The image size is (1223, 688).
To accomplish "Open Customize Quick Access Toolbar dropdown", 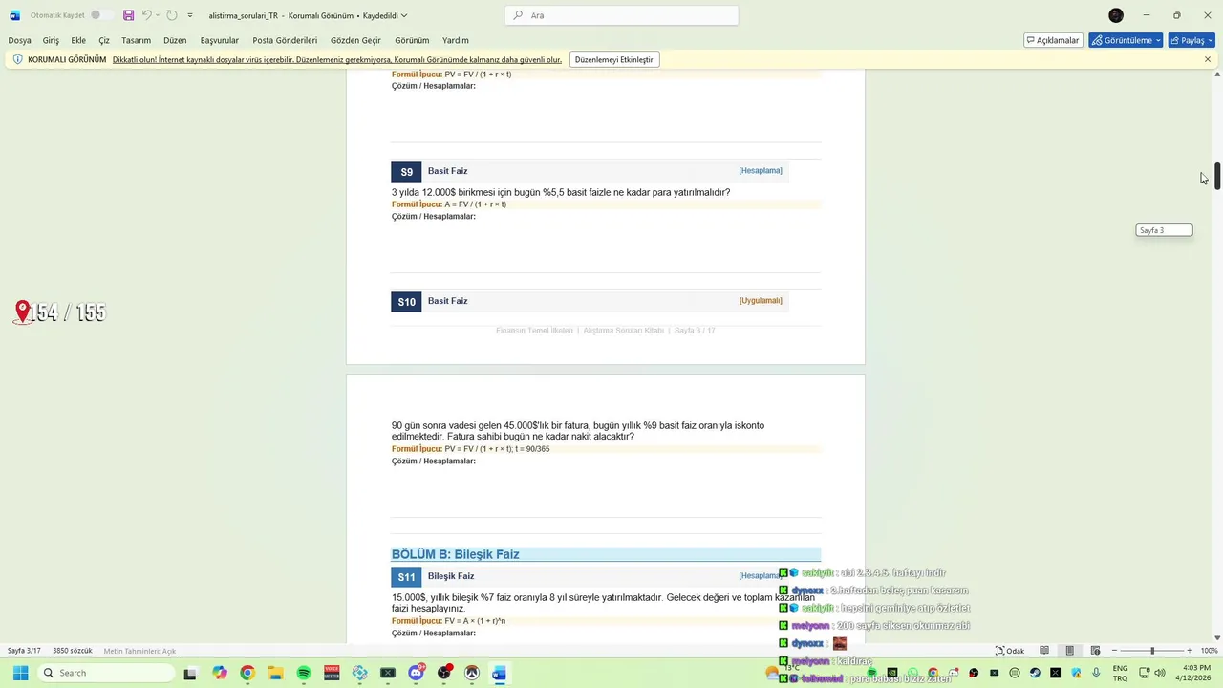I will tap(190, 15).
